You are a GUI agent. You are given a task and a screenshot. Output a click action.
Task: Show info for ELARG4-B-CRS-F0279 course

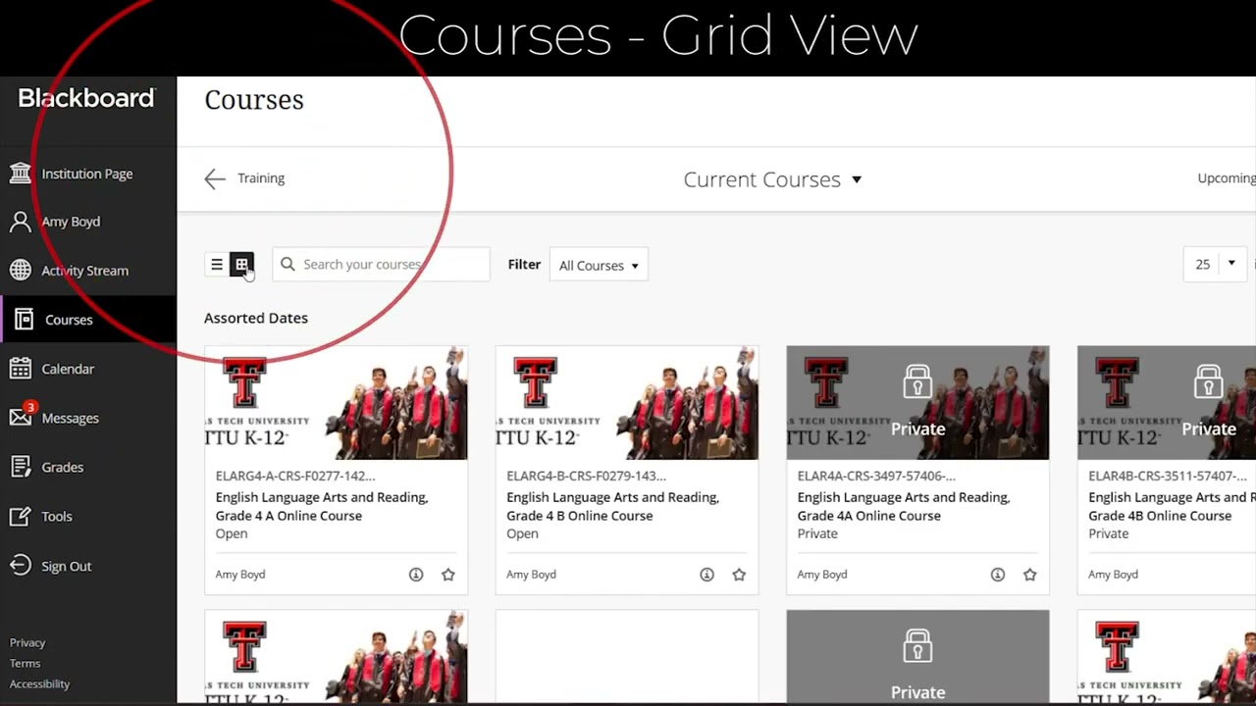point(706,575)
